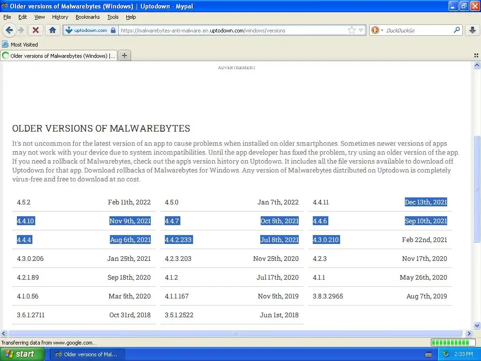
Task: Open version 4.4.7 download link
Action: pos(172,221)
